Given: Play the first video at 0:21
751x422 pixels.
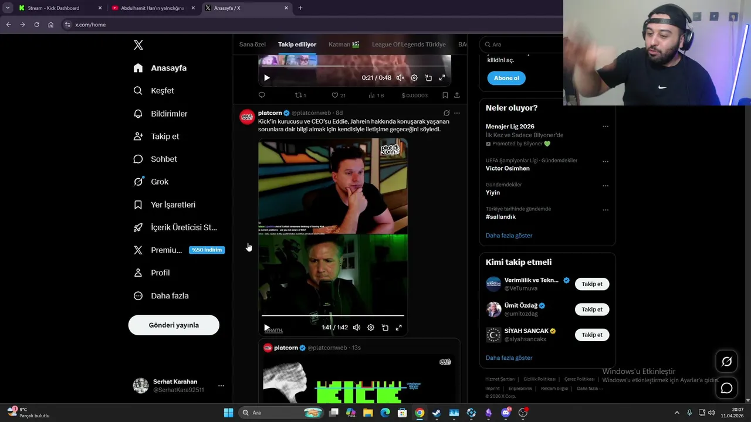Looking at the screenshot, I should 266,78.
